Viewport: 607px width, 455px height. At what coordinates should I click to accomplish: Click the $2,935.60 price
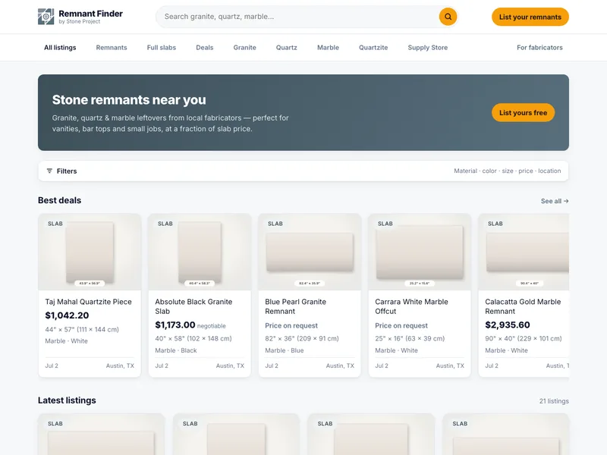point(508,325)
